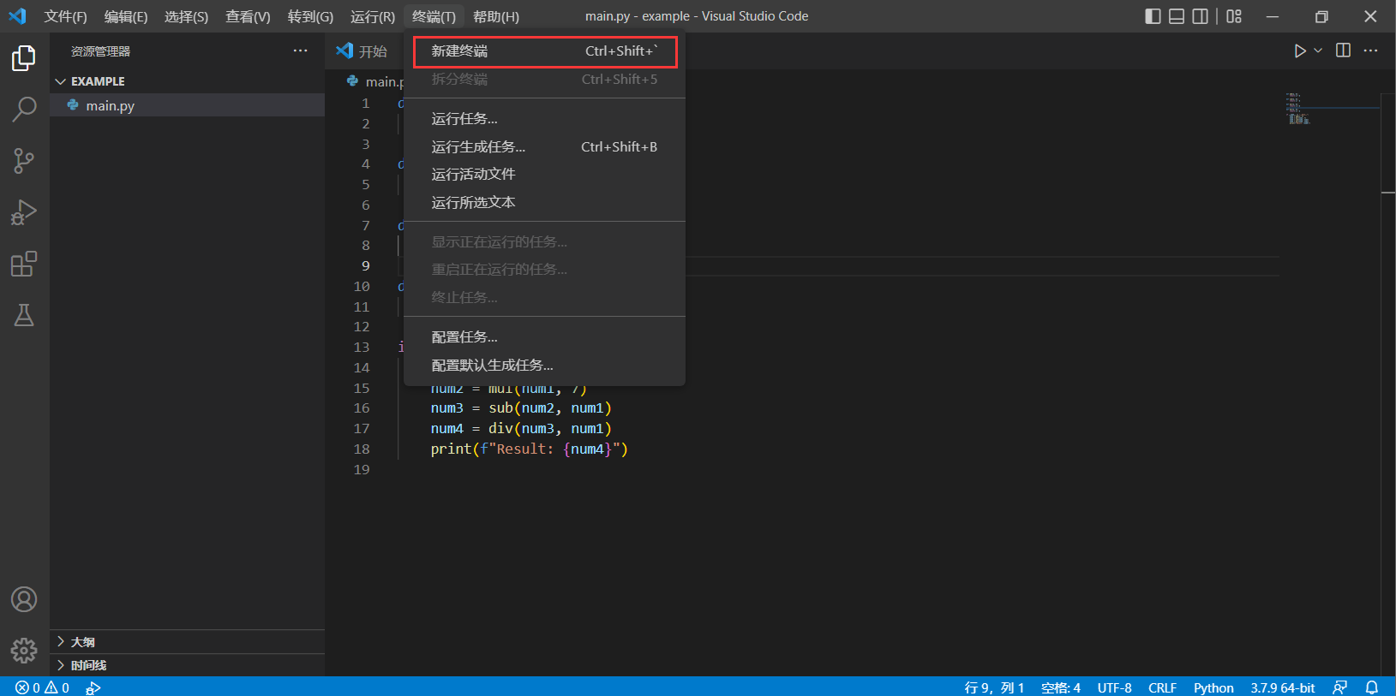This screenshot has height=696, width=1396.
Task: Open the Testing flask icon
Action: (24, 315)
